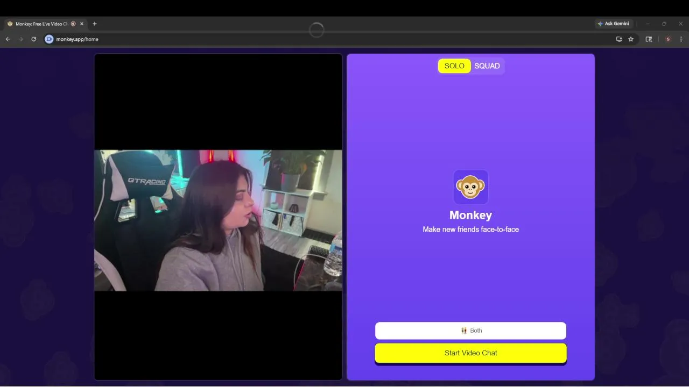Open Chrome three-dot menu
Viewport: 689px width, 387px height.
tap(681, 39)
